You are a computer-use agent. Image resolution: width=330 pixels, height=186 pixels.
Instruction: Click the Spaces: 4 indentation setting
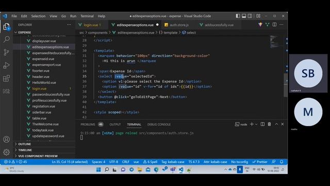98,162
